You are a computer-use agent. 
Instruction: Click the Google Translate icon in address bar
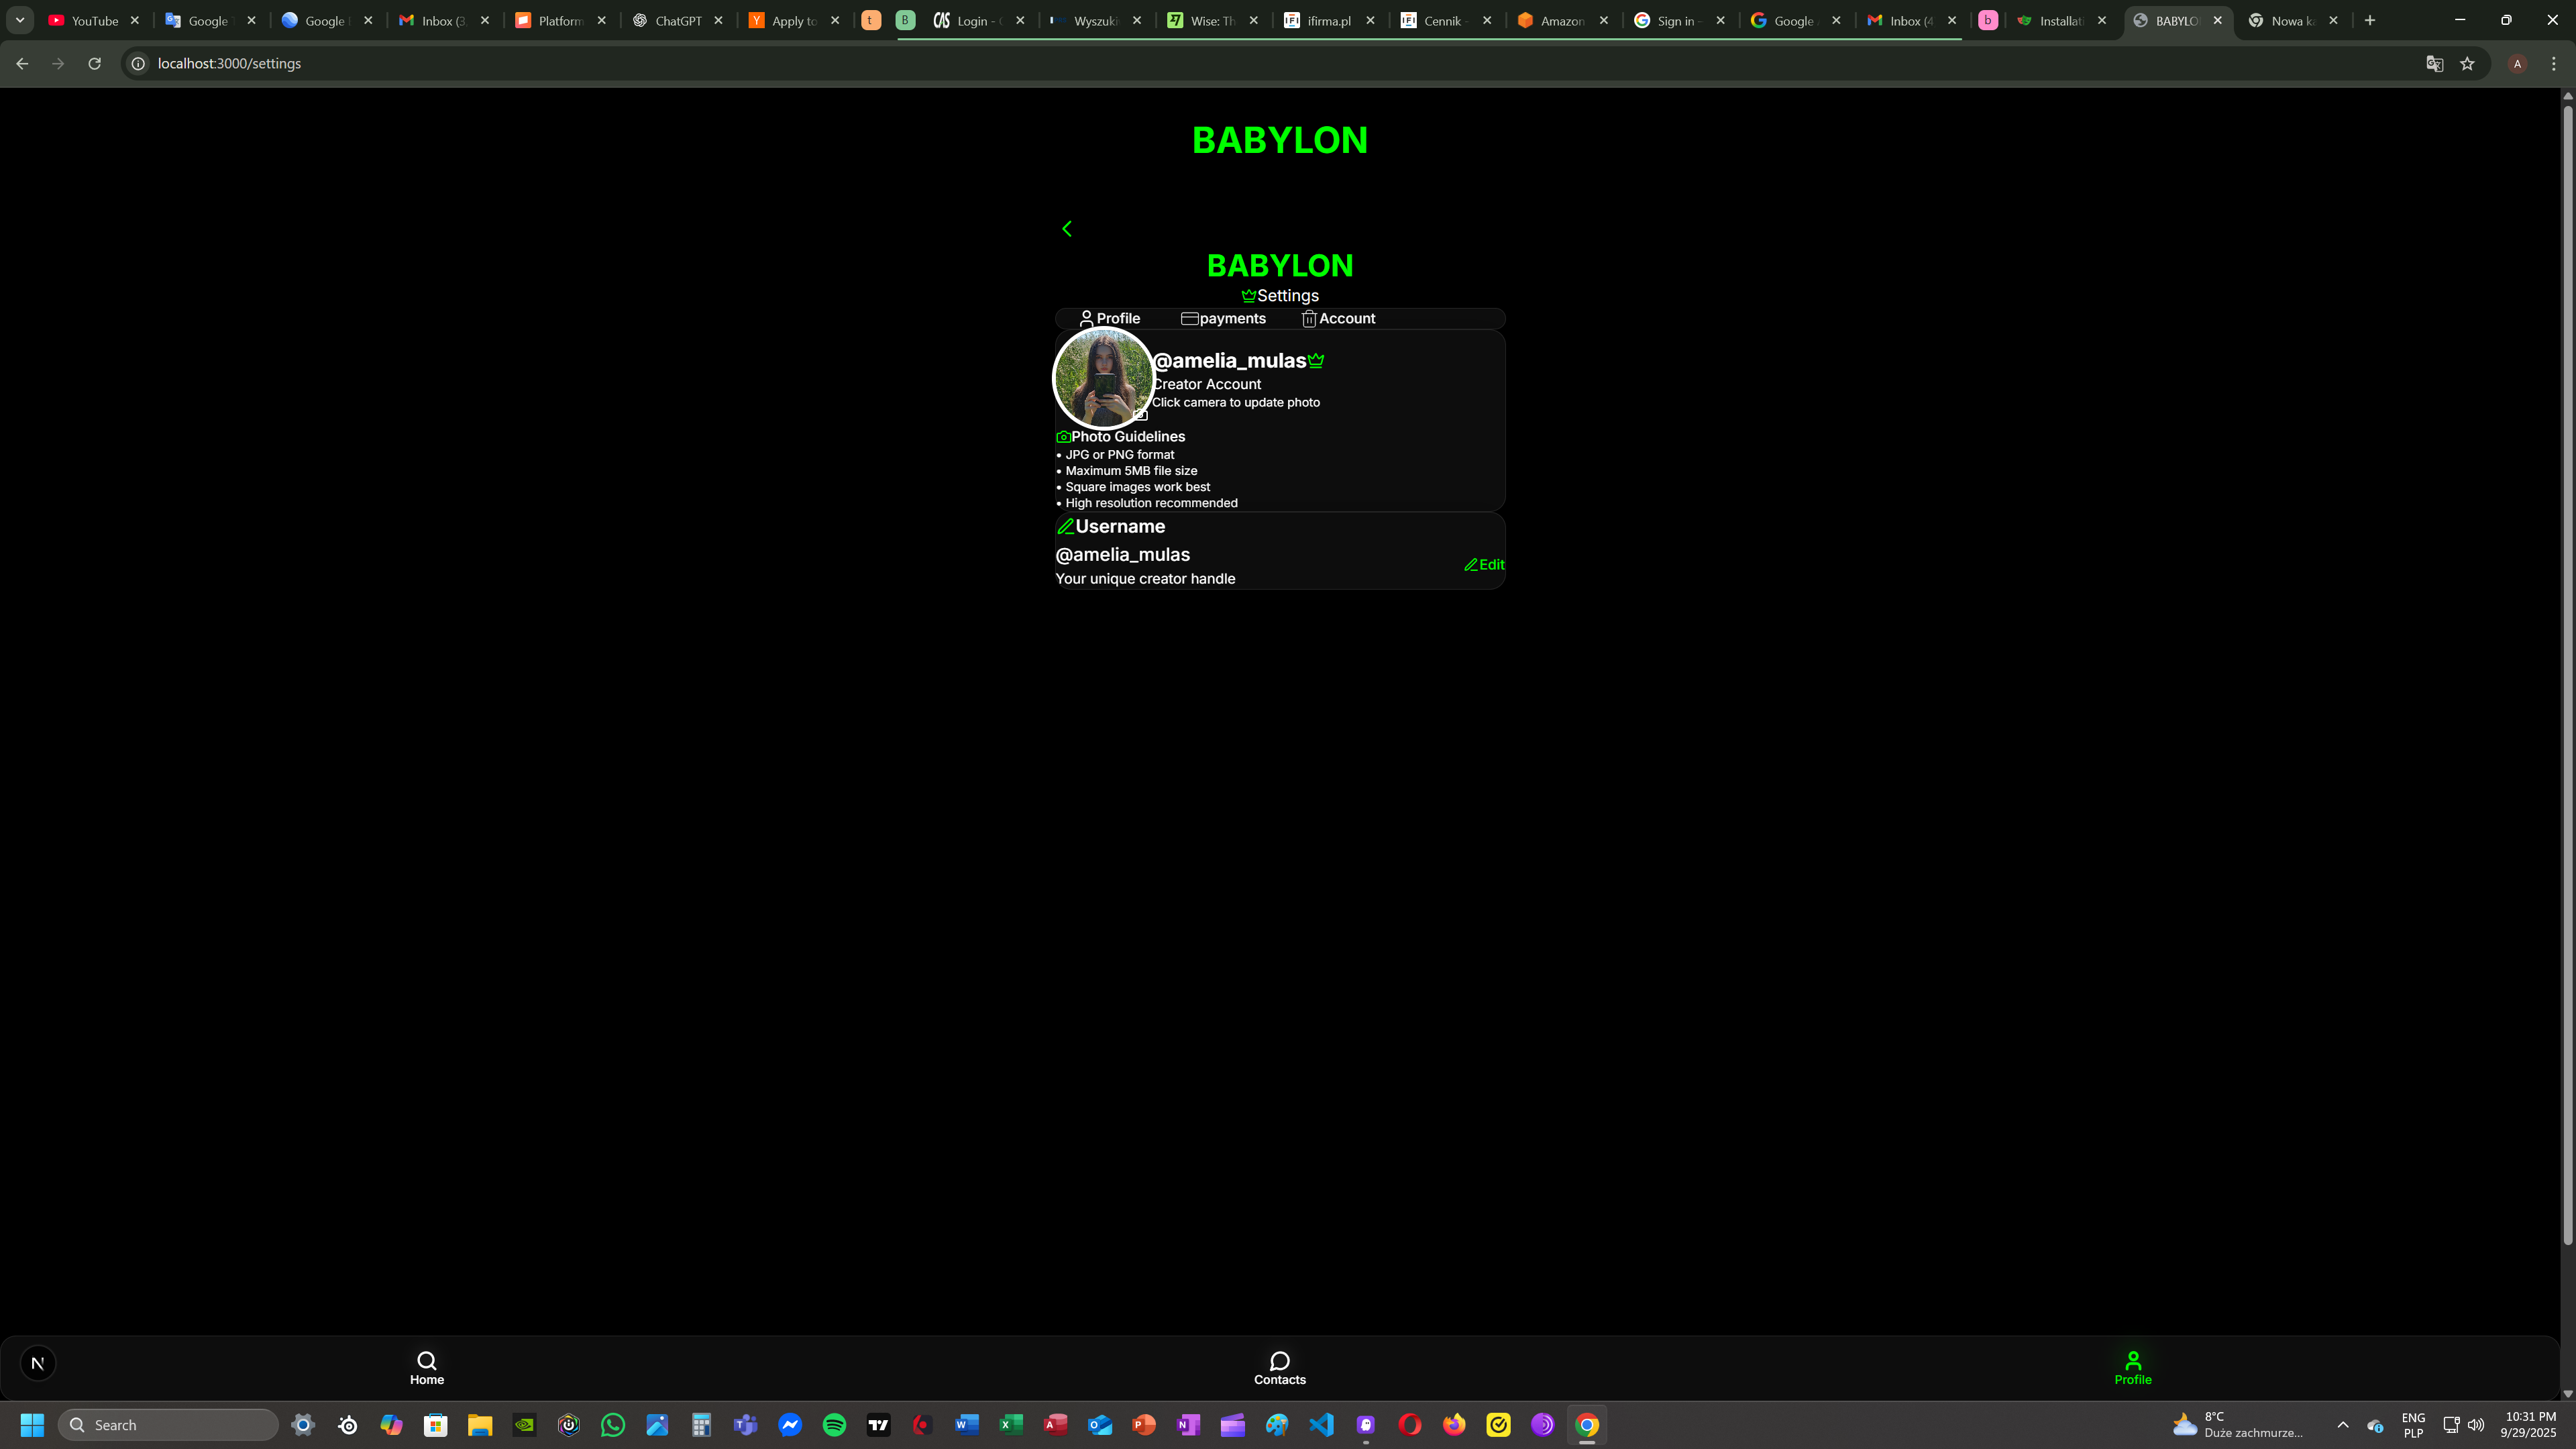pyautogui.click(x=2434, y=64)
